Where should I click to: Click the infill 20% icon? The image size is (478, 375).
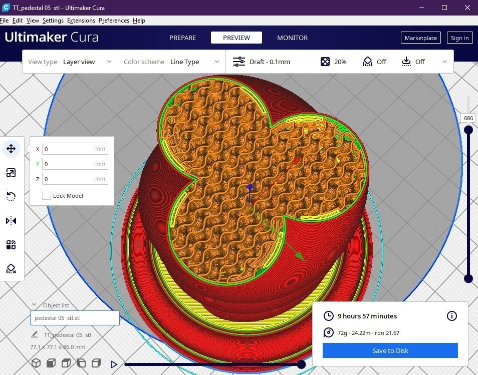[x=325, y=62]
